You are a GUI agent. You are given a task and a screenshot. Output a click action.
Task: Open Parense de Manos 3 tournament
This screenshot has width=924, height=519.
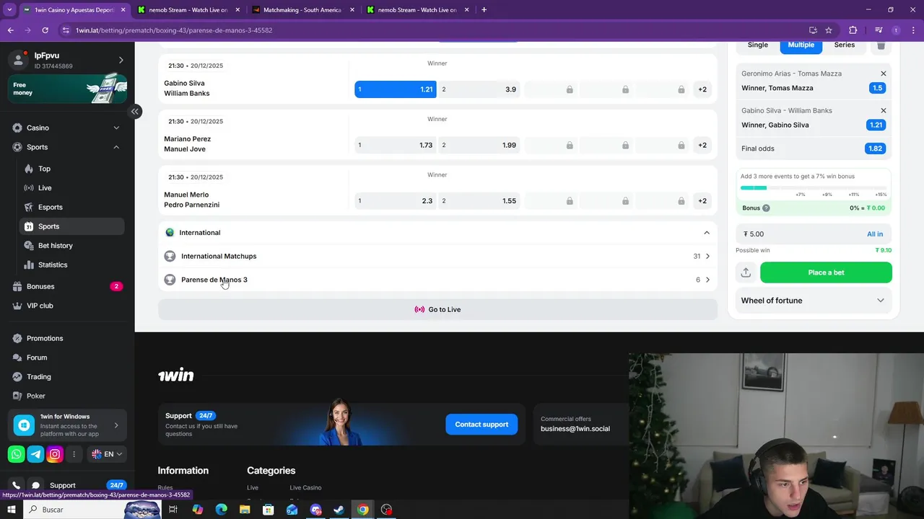(x=437, y=280)
